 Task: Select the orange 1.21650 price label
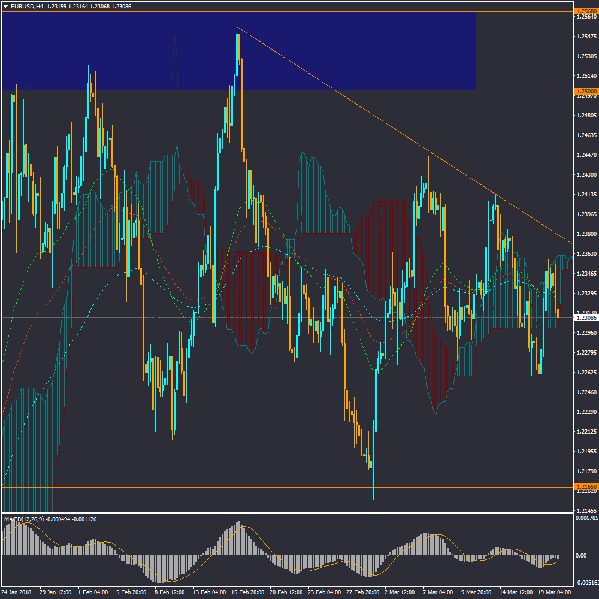pos(585,487)
